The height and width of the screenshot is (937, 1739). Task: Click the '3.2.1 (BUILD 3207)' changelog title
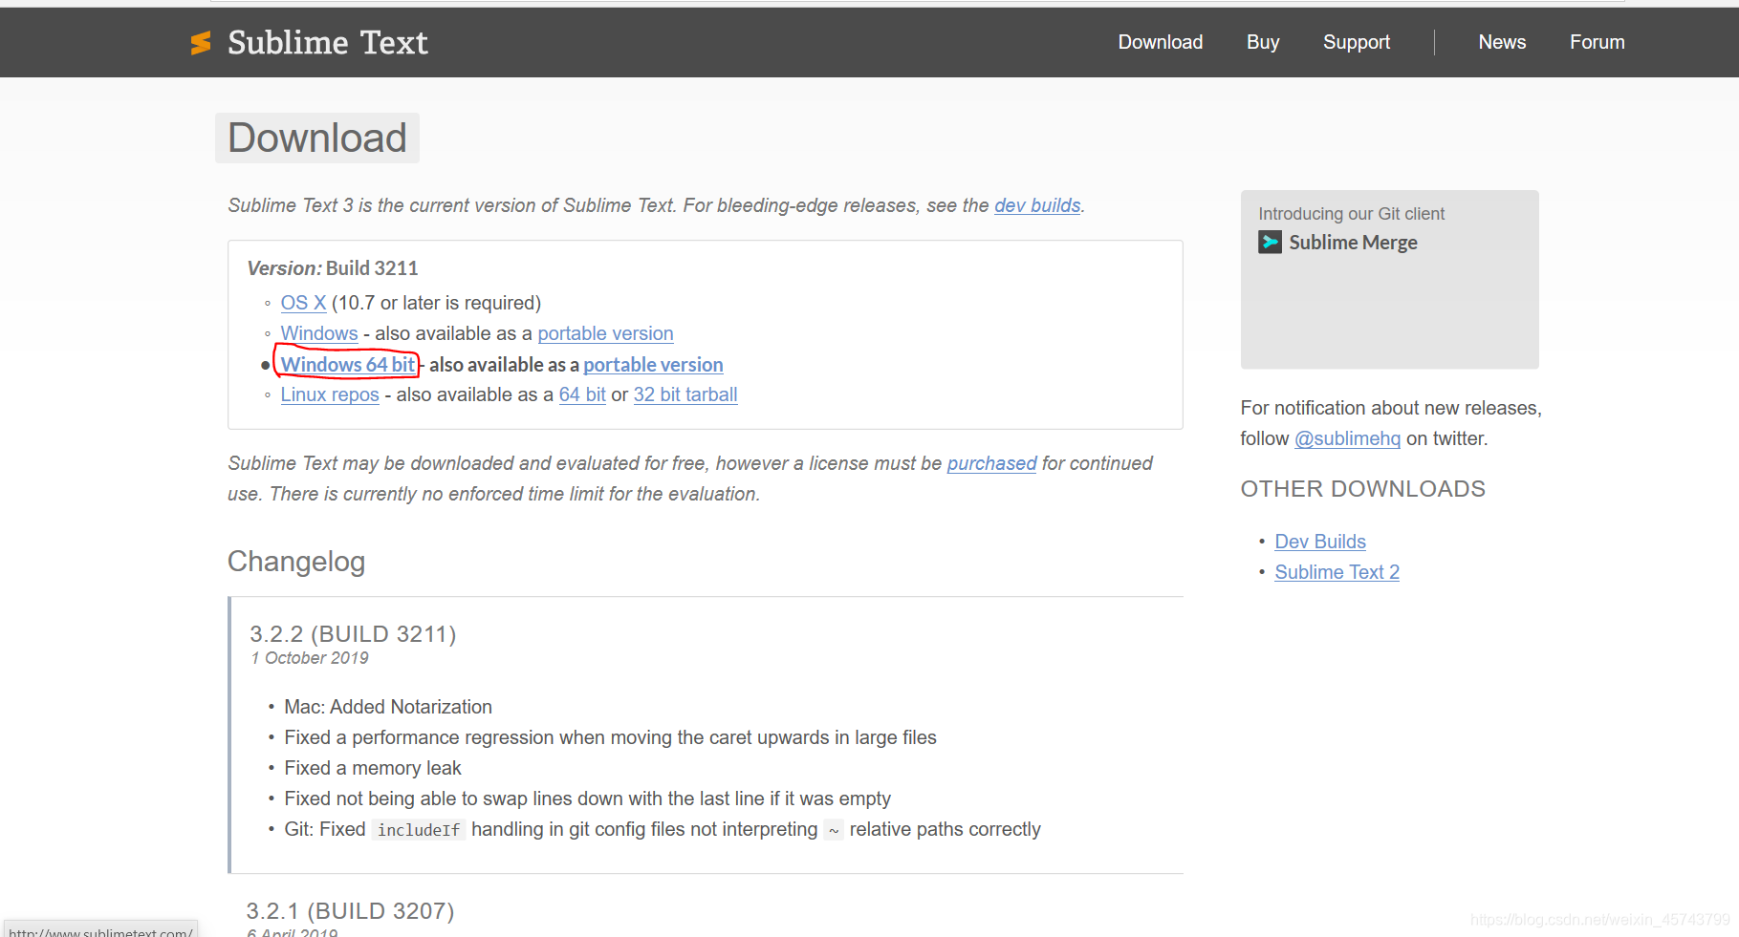tap(350, 911)
